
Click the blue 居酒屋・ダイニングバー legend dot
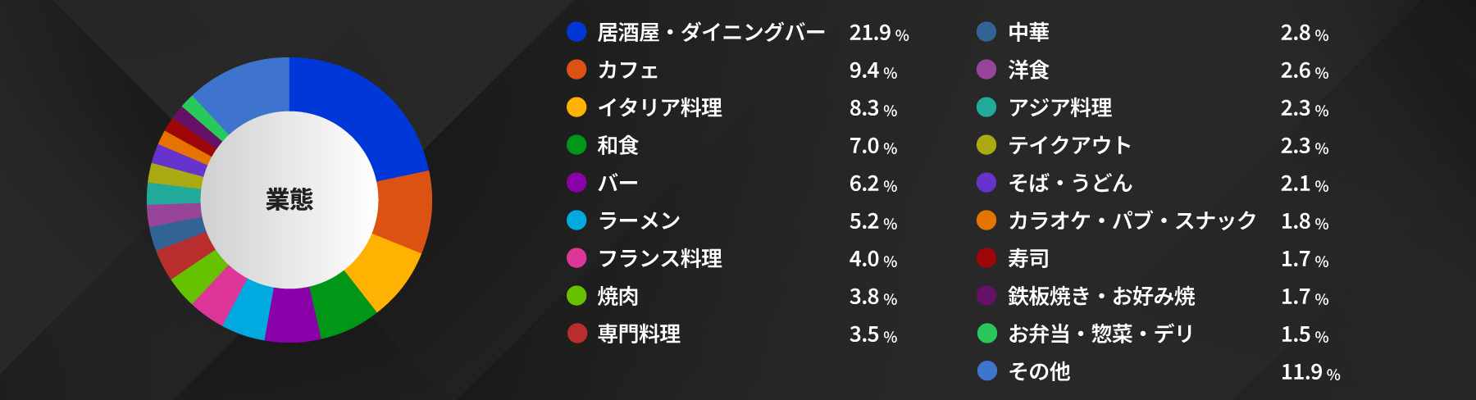point(576,32)
